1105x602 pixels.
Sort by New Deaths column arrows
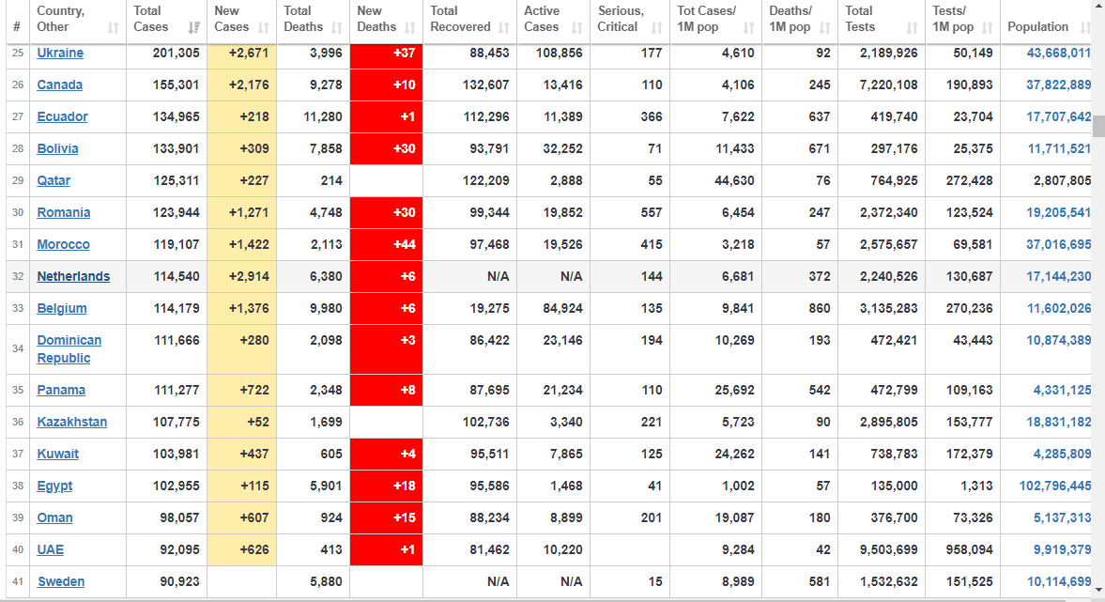point(410,27)
